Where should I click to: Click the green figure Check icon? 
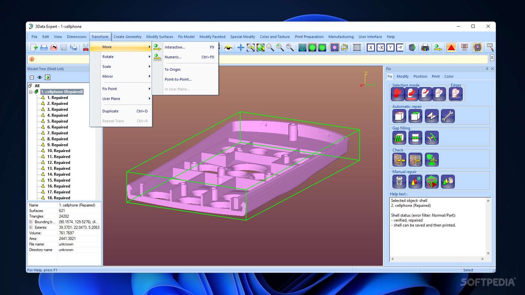tap(431, 160)
